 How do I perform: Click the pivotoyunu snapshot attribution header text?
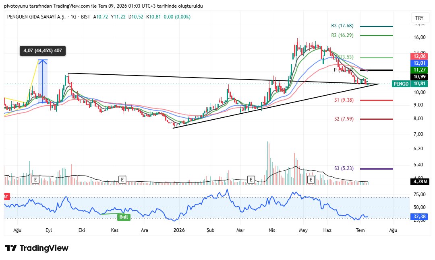tap(104, 6)
